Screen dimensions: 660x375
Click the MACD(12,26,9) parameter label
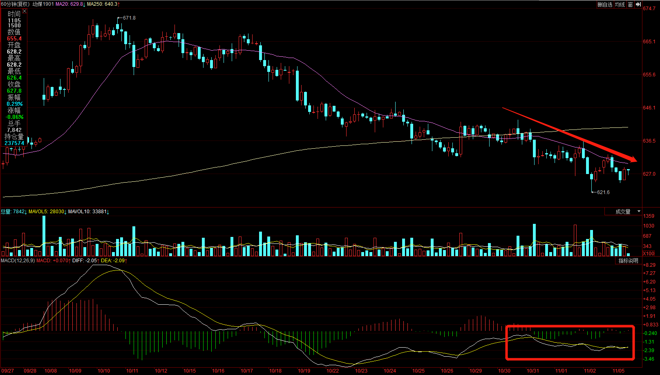point(18,261)
